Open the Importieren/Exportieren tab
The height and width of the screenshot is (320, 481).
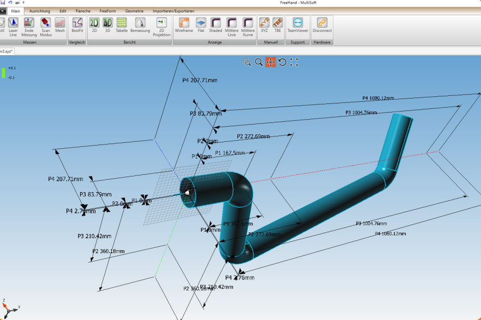click(175, 11)
